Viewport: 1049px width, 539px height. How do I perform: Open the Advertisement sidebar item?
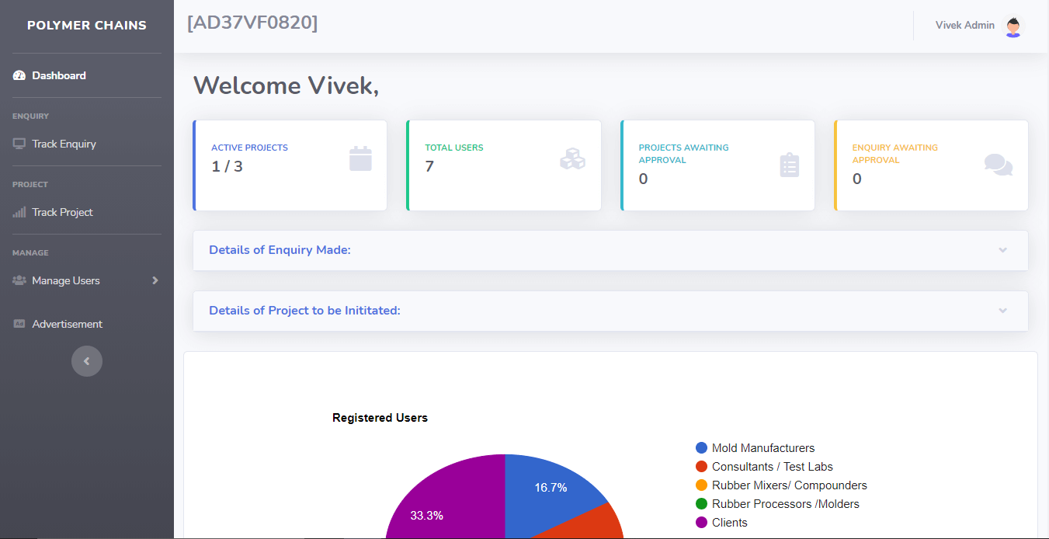87,324
